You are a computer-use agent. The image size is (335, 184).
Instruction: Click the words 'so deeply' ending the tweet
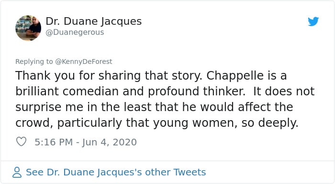pos(270,123)
